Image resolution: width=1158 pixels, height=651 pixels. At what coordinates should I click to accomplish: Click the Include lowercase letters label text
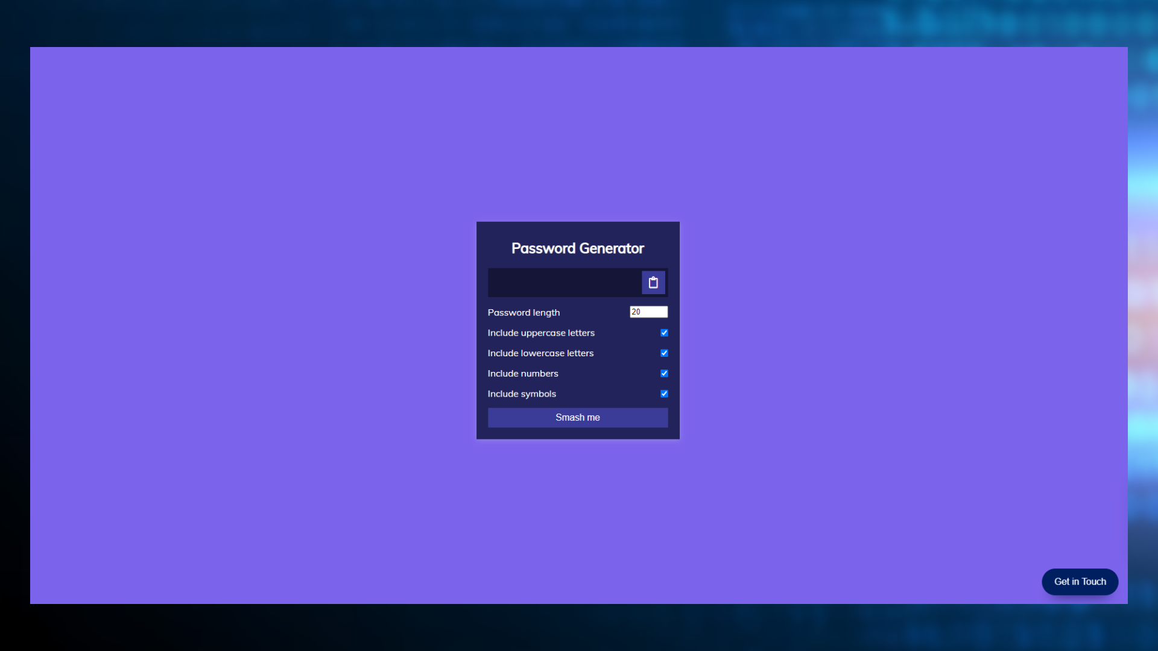tap(540, 353)
